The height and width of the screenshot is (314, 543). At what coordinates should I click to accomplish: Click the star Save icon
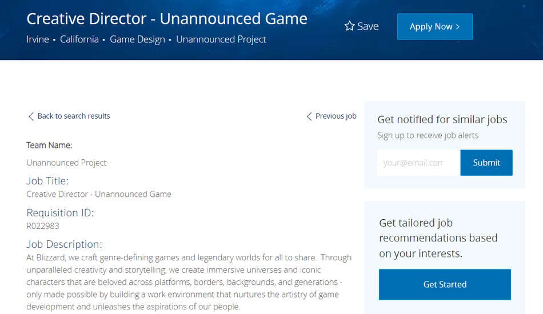click(x=349, y=26)
